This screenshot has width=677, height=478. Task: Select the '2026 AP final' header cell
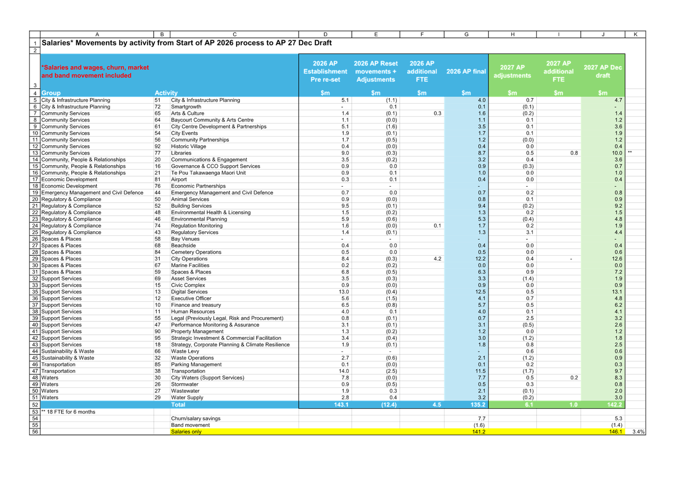[x=466, y=72]
